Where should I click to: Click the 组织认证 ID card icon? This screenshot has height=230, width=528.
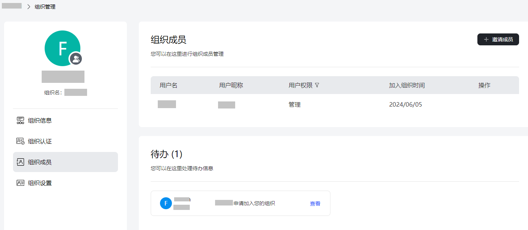(20, 141)
